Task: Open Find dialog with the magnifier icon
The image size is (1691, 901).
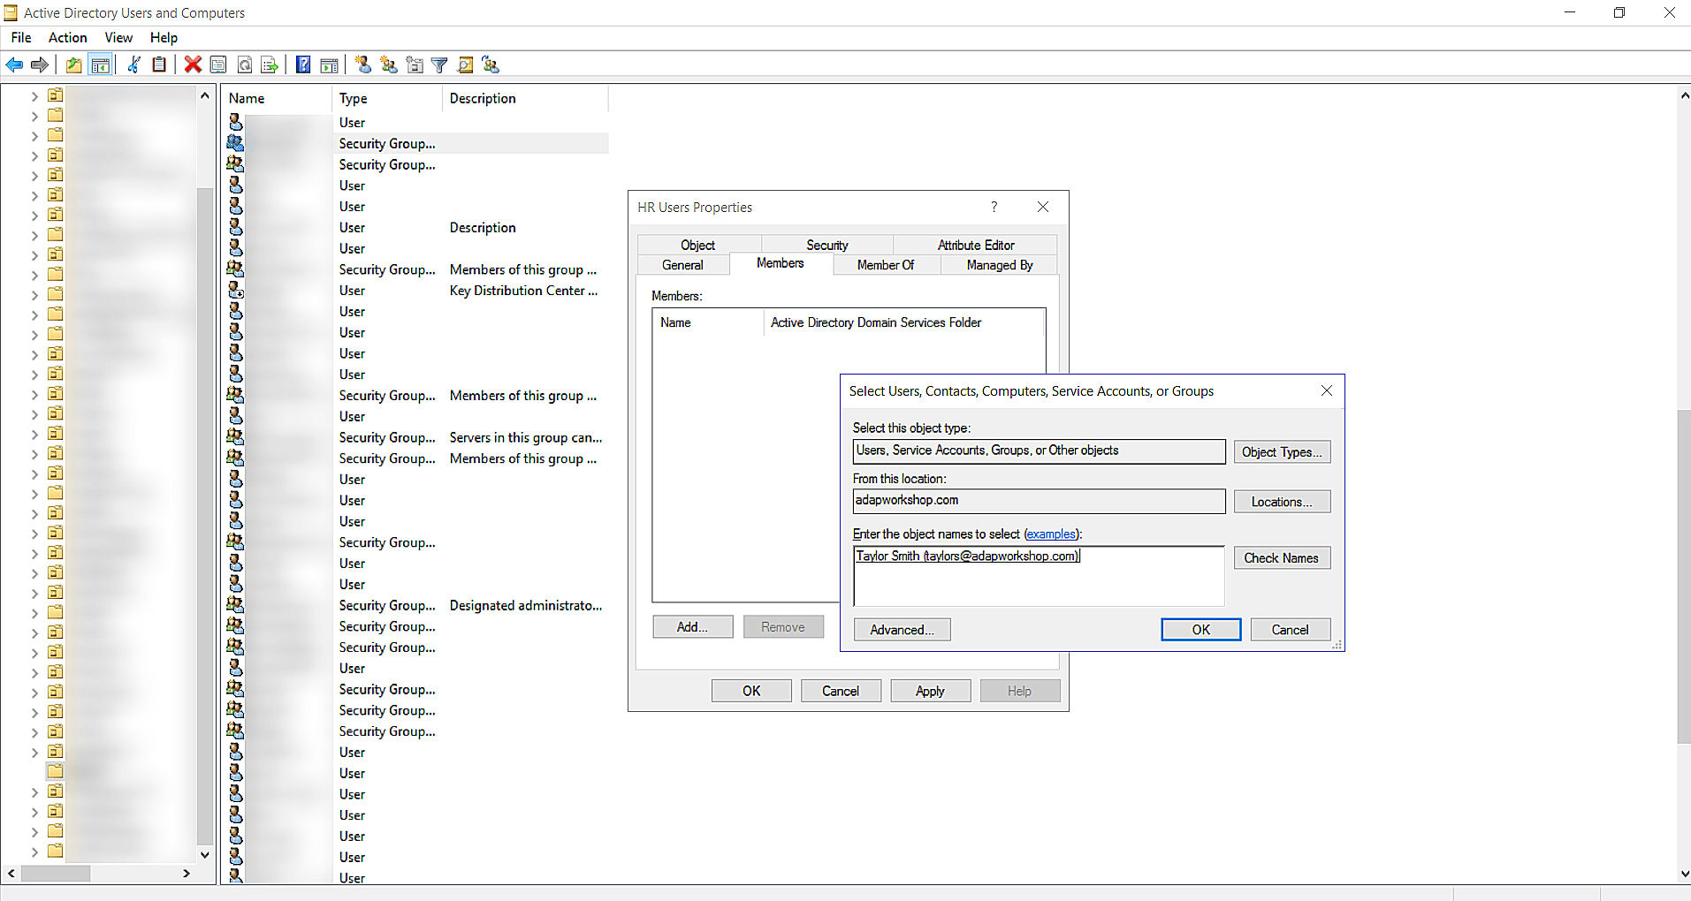Action: coord(466,64)
